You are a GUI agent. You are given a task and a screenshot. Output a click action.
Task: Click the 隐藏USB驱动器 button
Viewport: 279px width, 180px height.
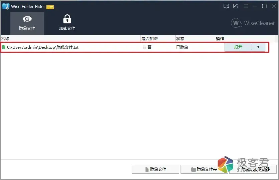pos(253,169)
